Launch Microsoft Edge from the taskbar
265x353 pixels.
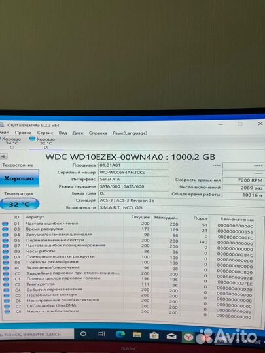tap(120, 334)
